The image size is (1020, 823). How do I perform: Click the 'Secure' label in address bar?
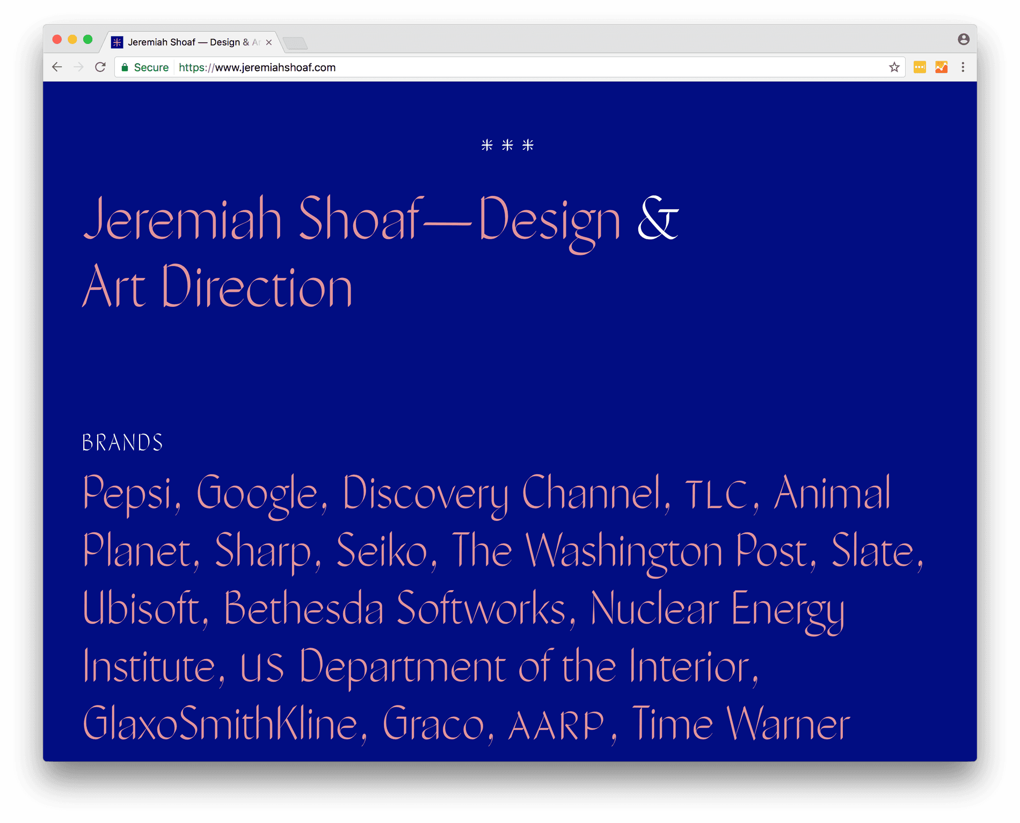[x=151, y=68]
